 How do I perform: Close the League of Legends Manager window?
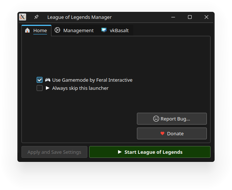(206, 17)
